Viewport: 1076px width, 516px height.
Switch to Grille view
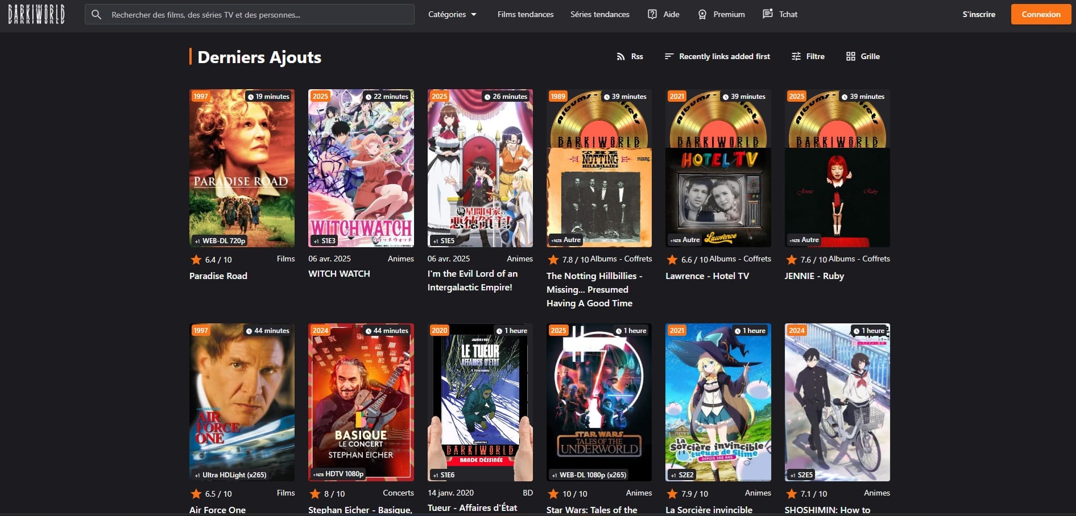pyautogui.click(x=863, y=56)
